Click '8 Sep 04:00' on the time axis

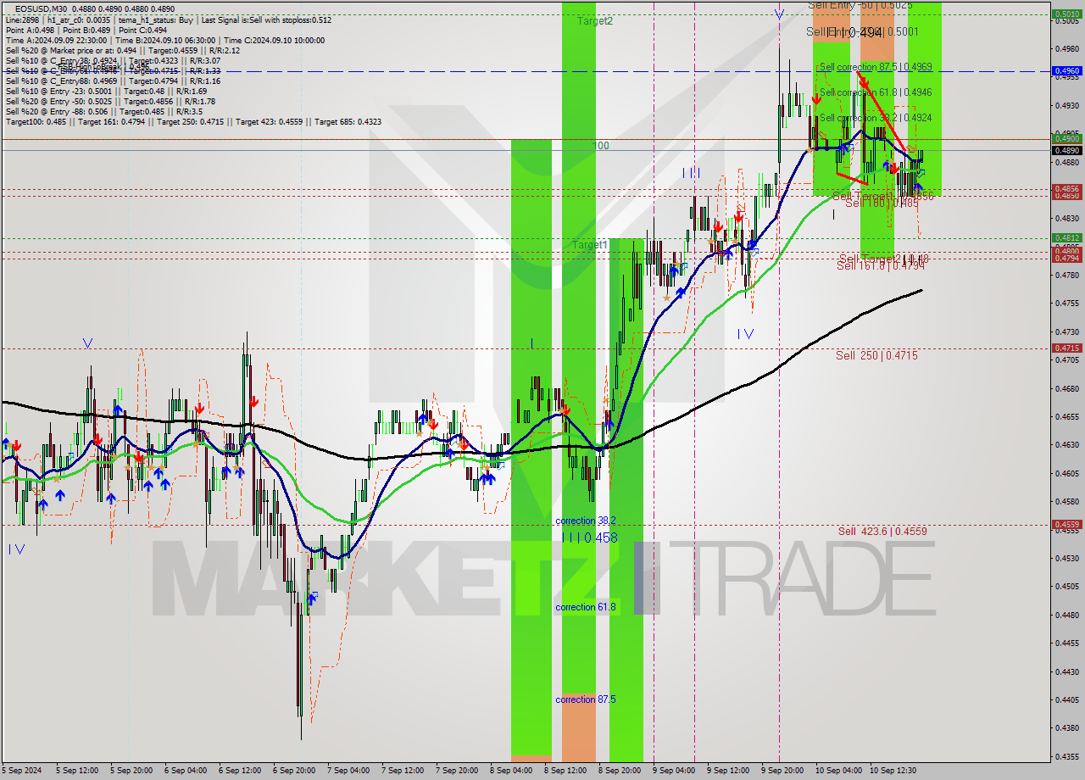click(x=510, y=771)
